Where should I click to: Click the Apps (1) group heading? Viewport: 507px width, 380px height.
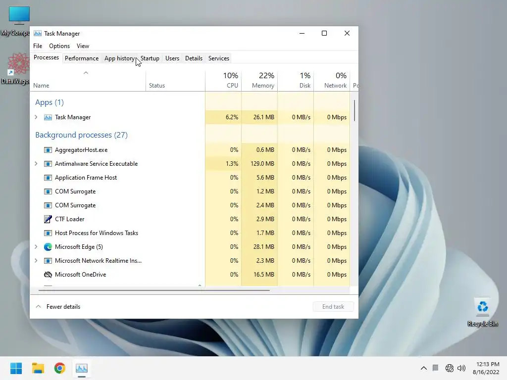pos(50,102)
